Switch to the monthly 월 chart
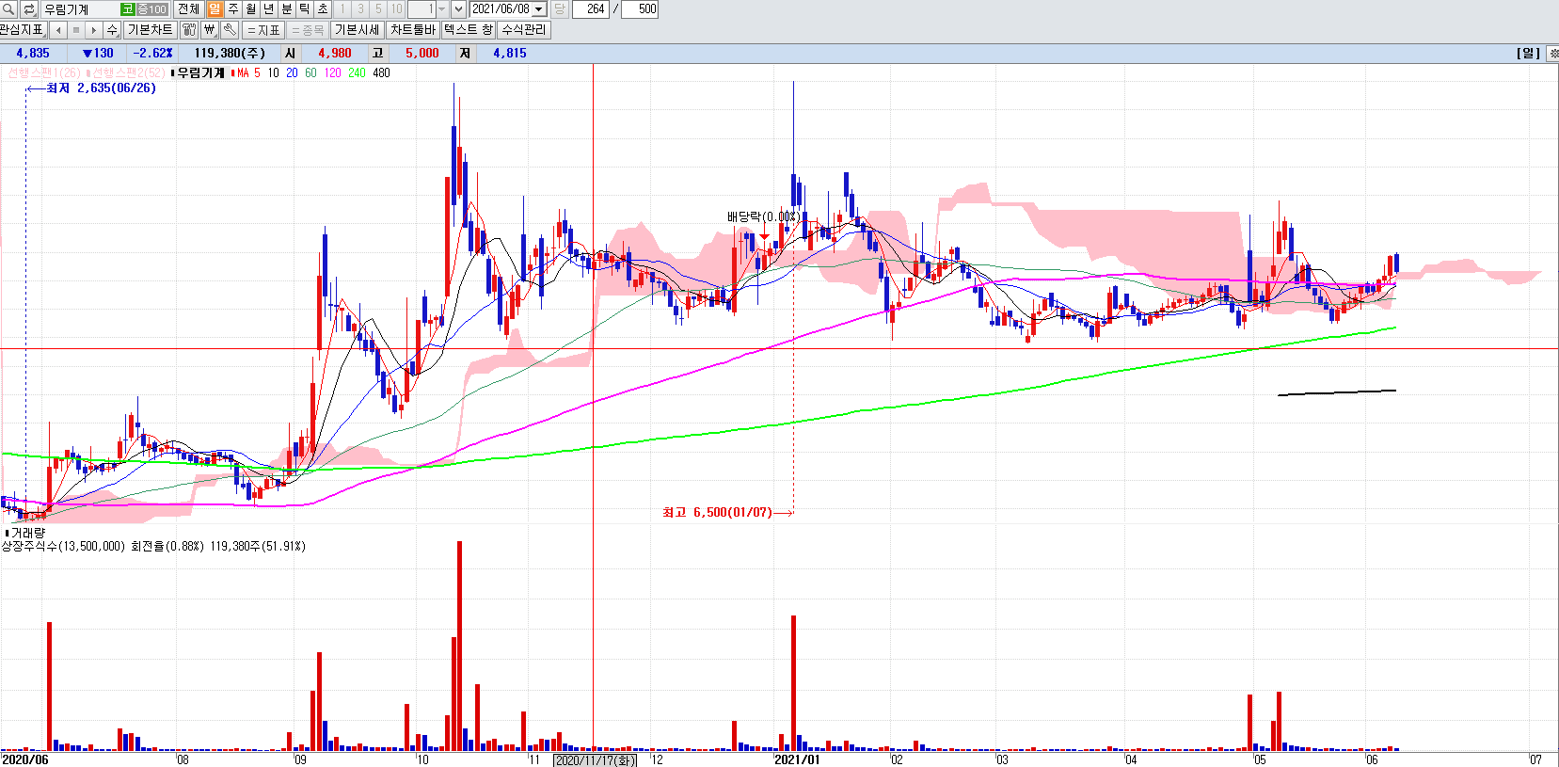Viewport: 1559px width, 767px height. (x=251, y=9)
